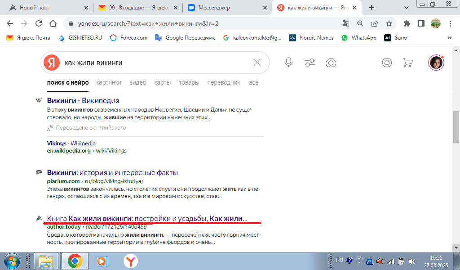Reload the current Yandex page
This screenshot has width=460, height=270.
coord(39,23)
